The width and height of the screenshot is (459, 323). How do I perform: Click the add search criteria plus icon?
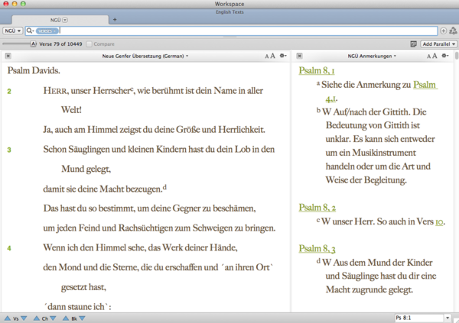(x=444, y=31)
